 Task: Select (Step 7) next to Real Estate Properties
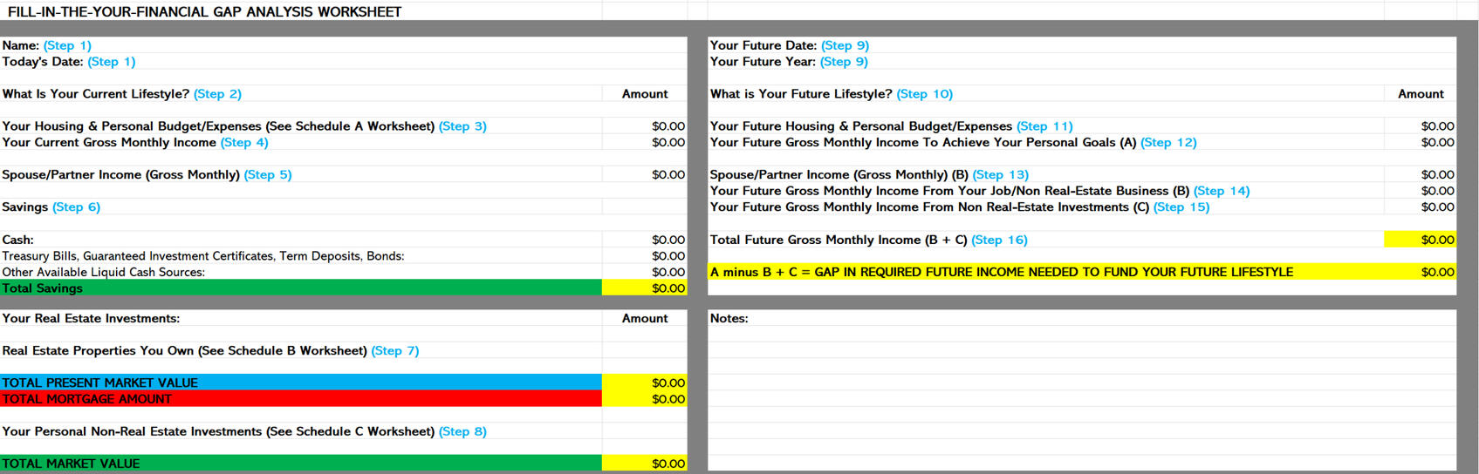click(x=395, y=351)
